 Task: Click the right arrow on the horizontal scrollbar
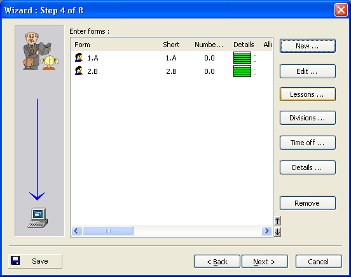click(x=266, y=231)
